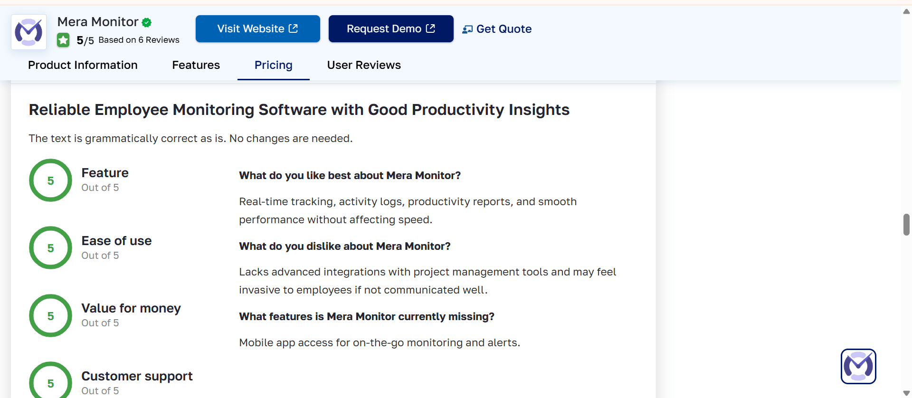Click the 5/5 overall rating score
The height and width of the screenshot is (398, 912).
[x=85, y=40]
